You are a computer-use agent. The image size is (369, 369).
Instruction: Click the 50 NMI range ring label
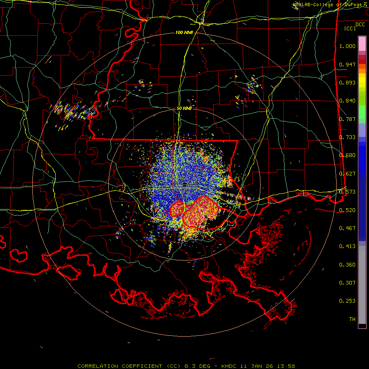point(184,109)
